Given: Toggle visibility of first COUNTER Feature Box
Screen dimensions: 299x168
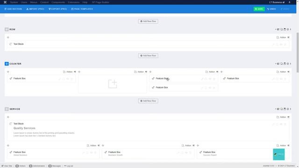Looking at the screenshot, I should click(x=68, y=79).
